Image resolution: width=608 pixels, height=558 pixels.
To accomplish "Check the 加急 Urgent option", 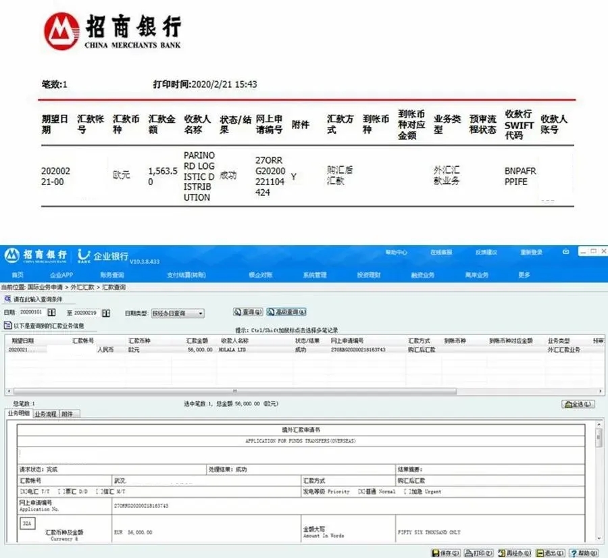I will tap(405, 491).
